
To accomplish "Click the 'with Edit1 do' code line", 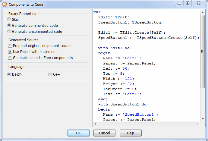I will pos(114,48).
